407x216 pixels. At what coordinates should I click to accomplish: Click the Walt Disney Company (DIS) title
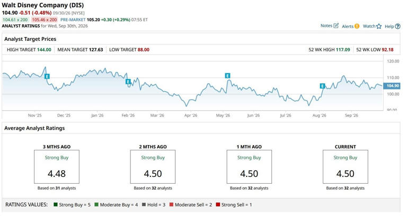click(x=43, y=5)
